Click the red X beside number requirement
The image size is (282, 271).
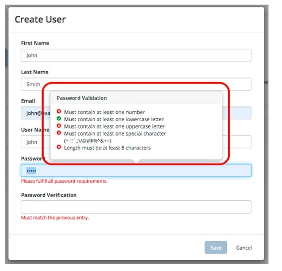point(59,112)
